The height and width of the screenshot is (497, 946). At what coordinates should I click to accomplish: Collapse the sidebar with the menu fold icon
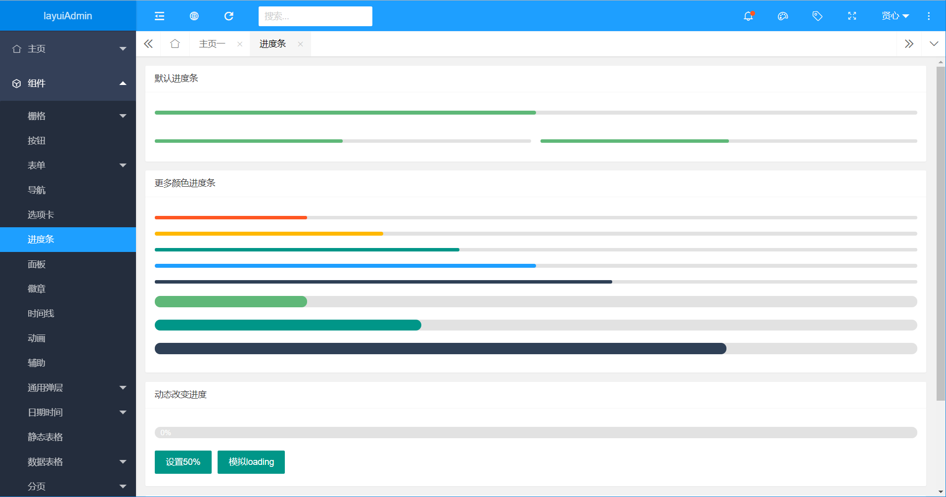pos(159,16)
